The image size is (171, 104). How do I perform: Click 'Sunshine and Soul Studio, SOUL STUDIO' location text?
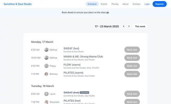(x=81, y=68)
